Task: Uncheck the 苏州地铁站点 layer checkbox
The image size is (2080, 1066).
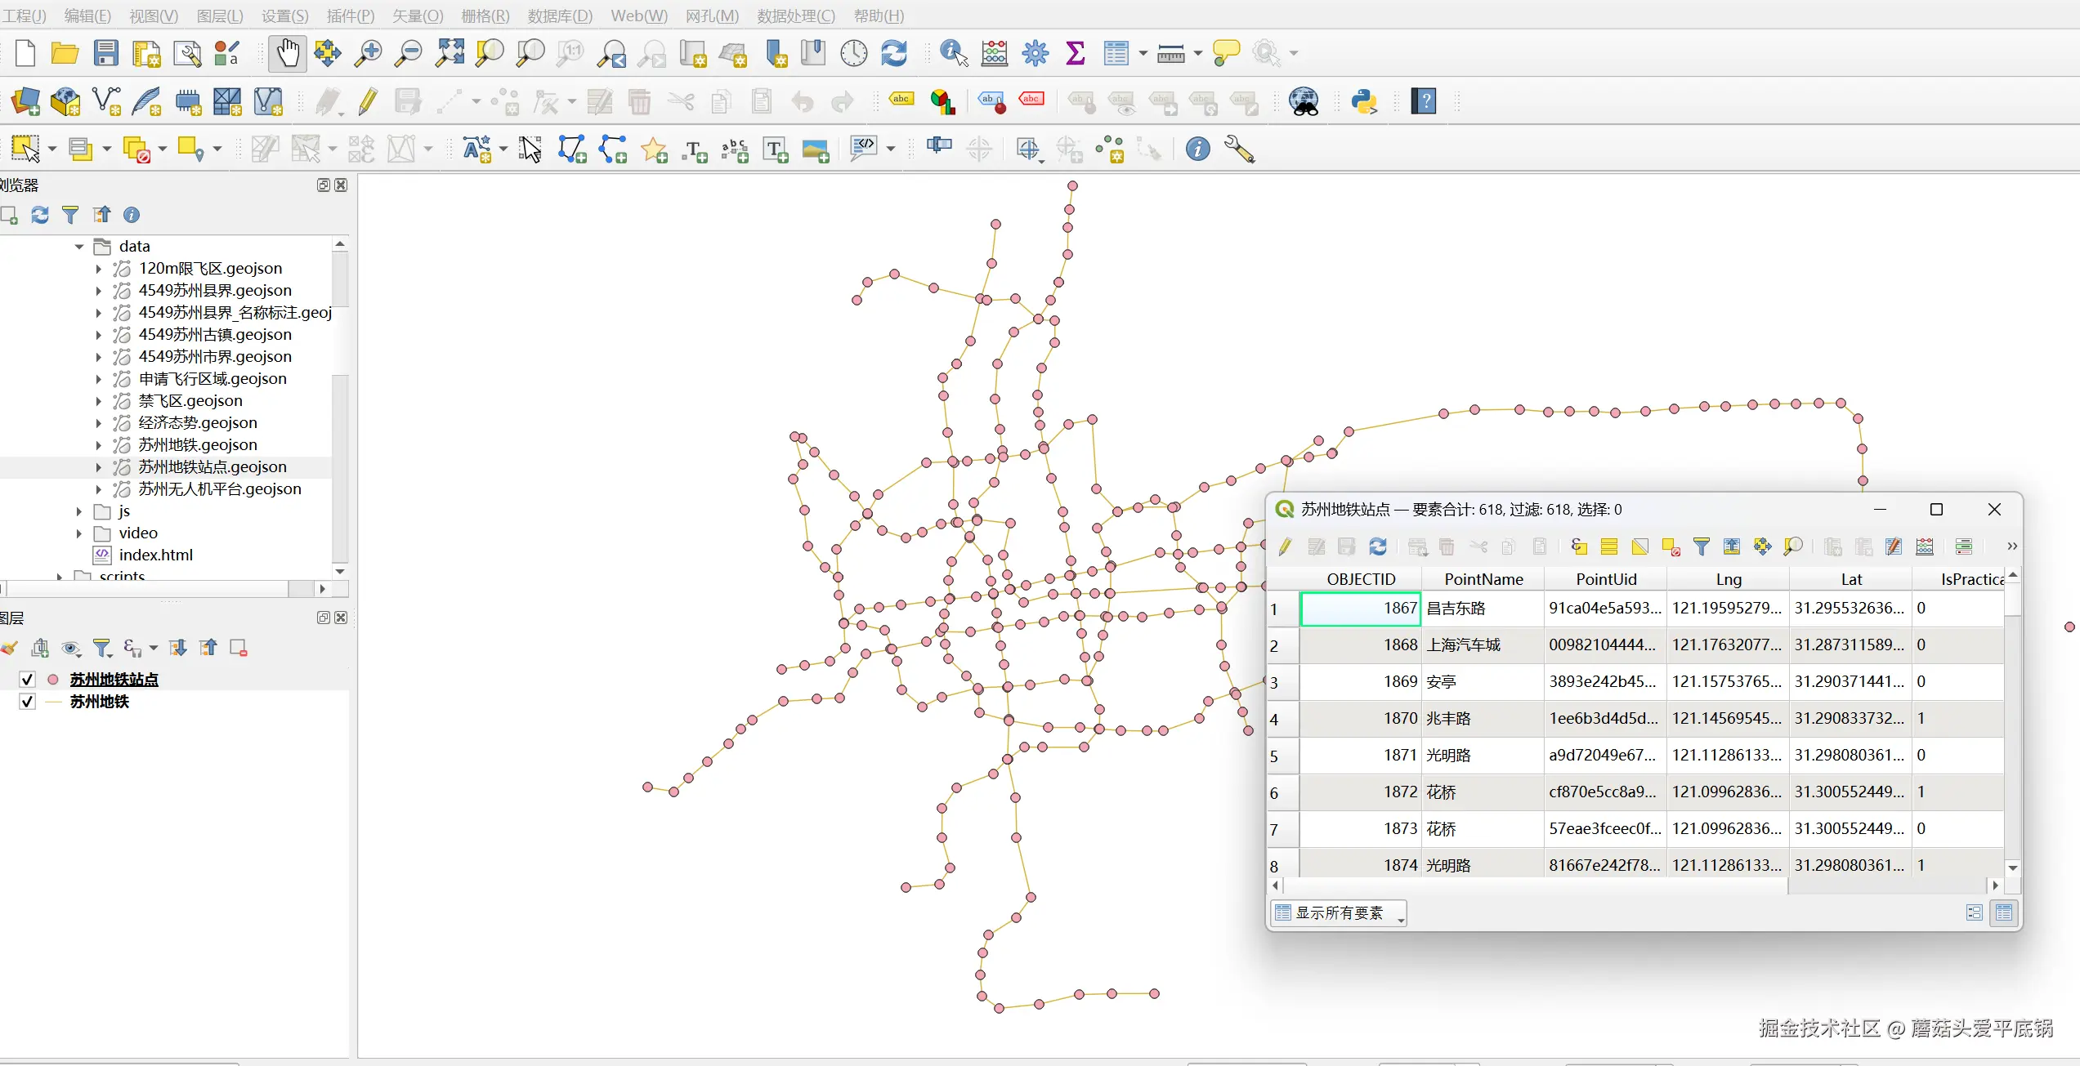Action: click(28, 680)
